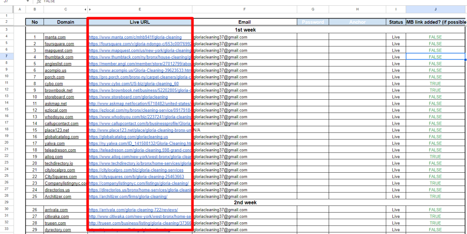Click the trueen.com domain cell
Image resolution: width=467 pixels, height=234 pixels.
click(65, 223)
